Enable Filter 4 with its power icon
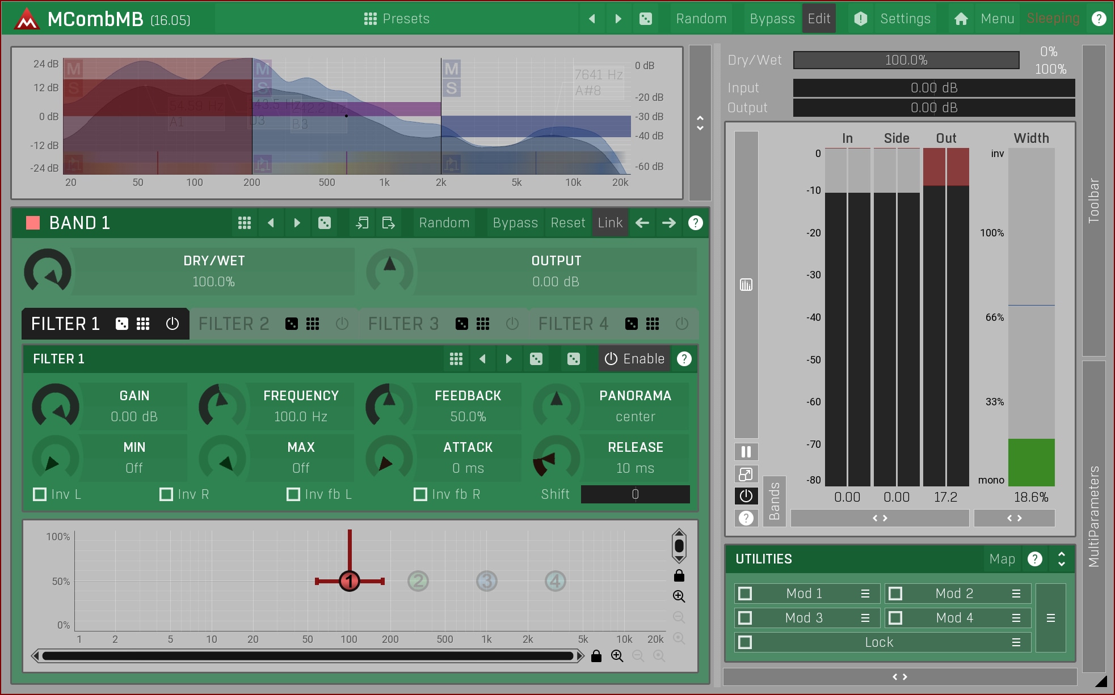 pyautogui.click(x=682, y=324)
